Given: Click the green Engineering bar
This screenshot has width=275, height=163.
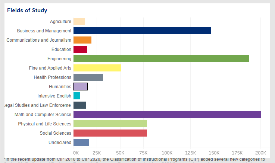Looking at the screenshot, I should click(x=161, y=58).
